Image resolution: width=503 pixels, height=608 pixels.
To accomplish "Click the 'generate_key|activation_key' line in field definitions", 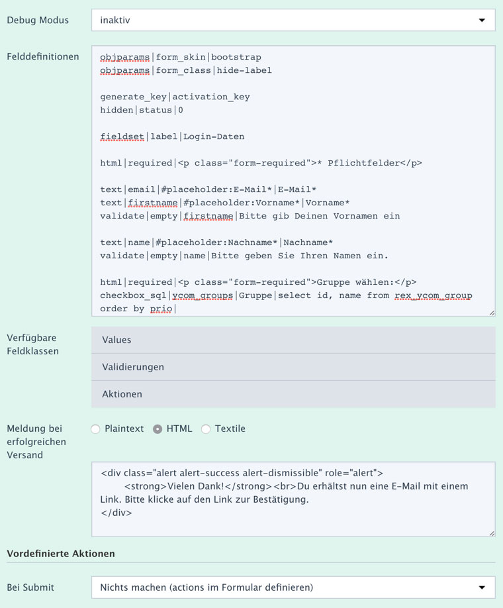I will click(175, 97).
